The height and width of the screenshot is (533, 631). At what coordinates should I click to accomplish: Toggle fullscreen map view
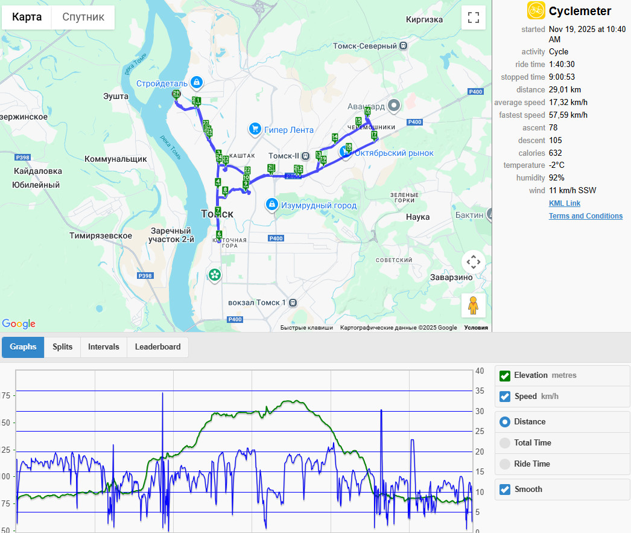pyautogui.click(x=473, y=18)
